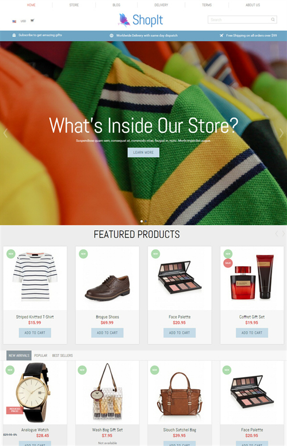Click the Learn More button
The width and height of the screenshot is (287, 446).
(x=143, y=153)
